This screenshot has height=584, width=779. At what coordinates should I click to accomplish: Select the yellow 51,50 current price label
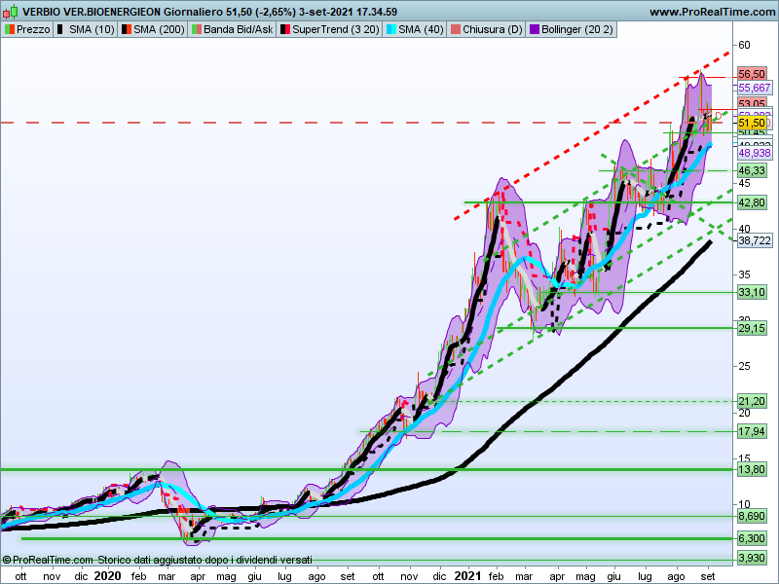[x=752, y=123]
